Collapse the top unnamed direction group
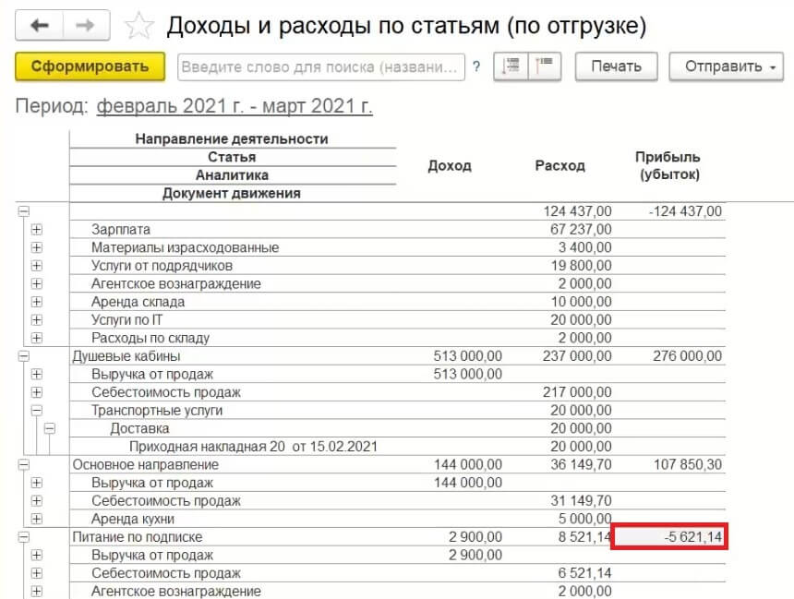The image size is (794, 599). coord(24,211)
